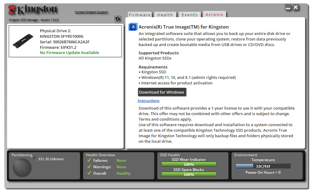Minimize the Kingston SSD Manager window
The width and height of the screenshot is (314, 194).
pos(288,7)
